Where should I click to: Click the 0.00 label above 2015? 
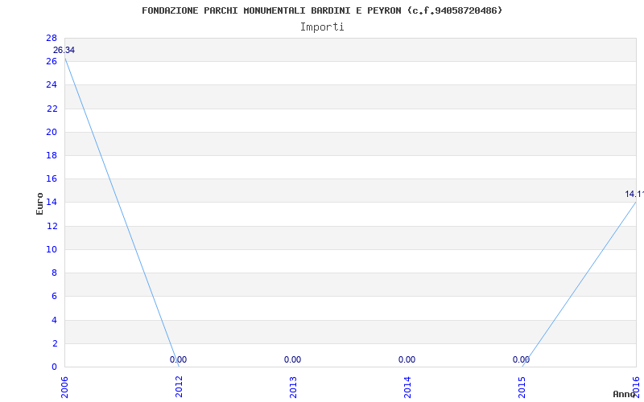521,359
